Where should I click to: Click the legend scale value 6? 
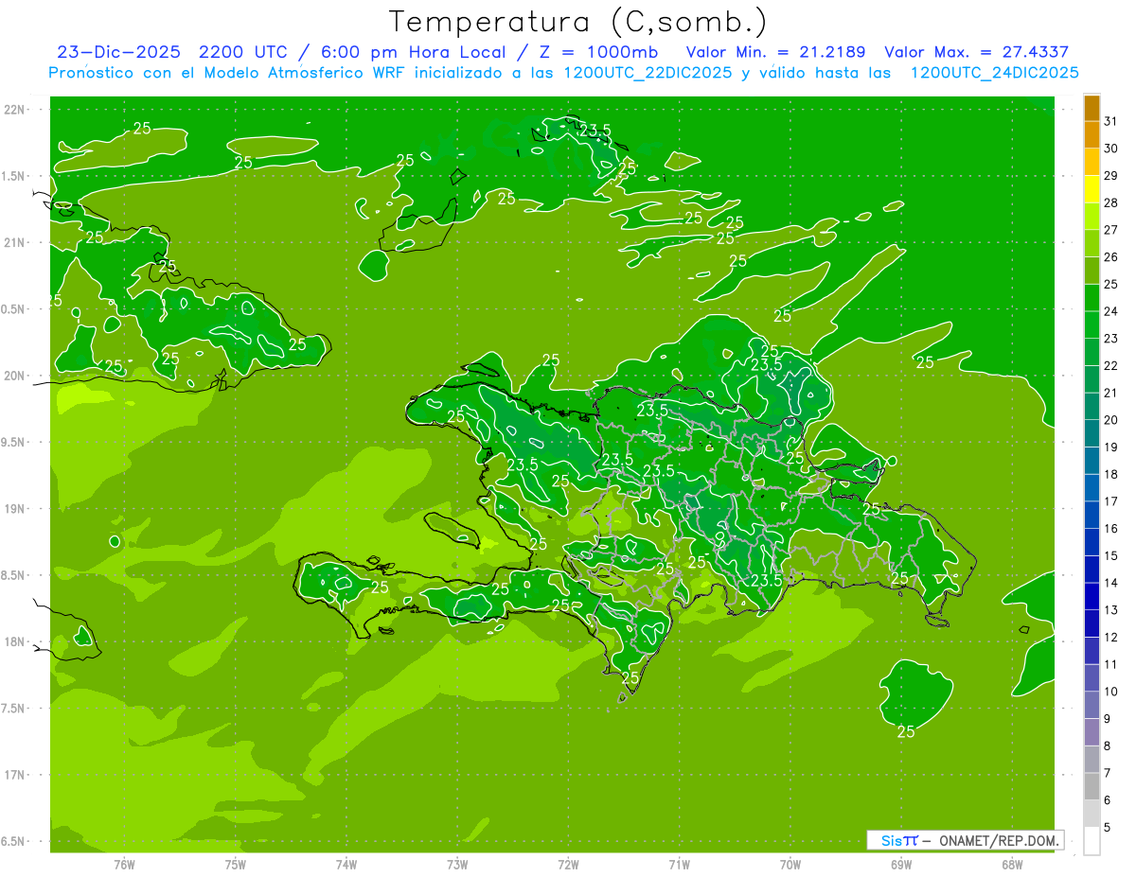1108,800
